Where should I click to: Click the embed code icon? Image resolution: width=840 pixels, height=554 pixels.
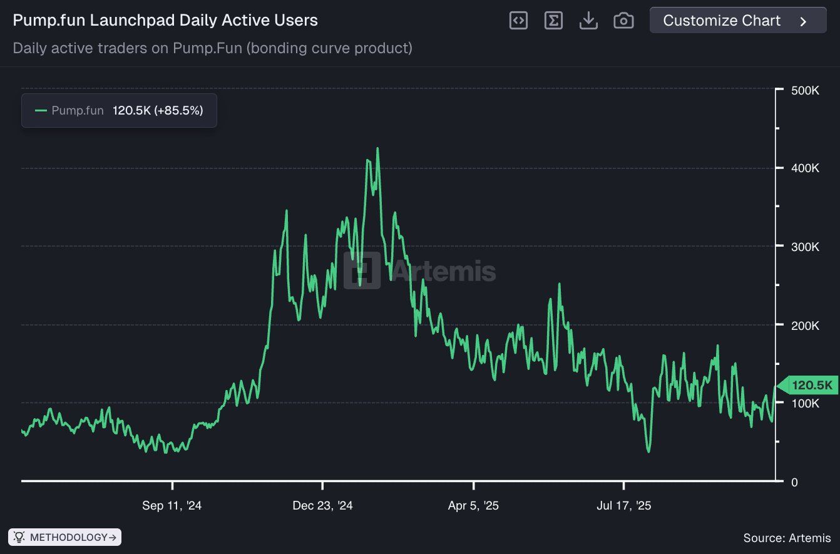click(x=518, y=19)
